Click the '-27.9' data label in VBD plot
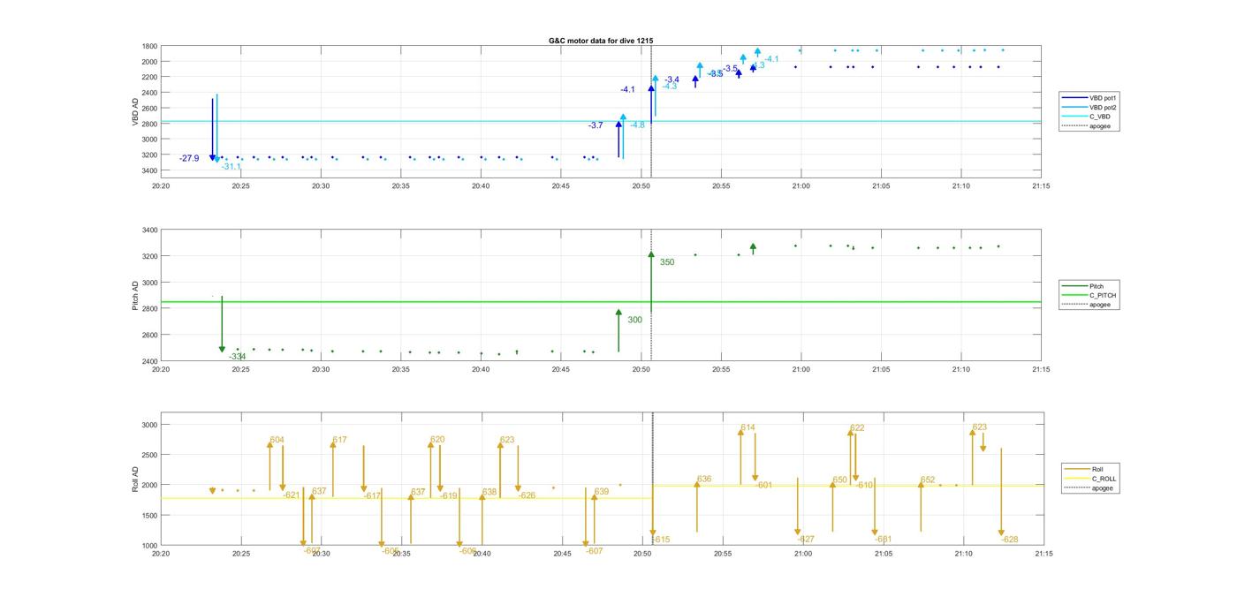1237x612 pixels. [x=189, y=158]
